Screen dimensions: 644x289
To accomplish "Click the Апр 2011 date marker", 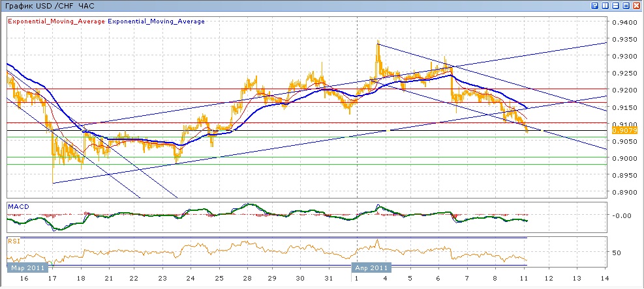I will [371, 267].
